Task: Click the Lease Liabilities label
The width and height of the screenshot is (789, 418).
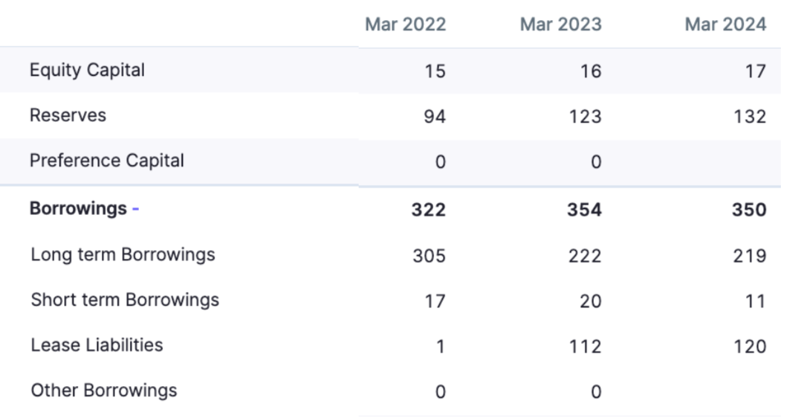Action: (x=97, y=345)
